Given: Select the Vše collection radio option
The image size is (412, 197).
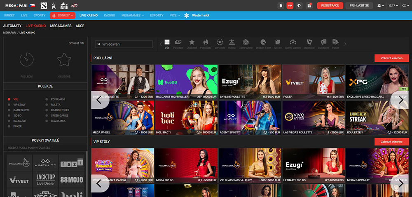Looking at the screenshot, I should [9, 99].
